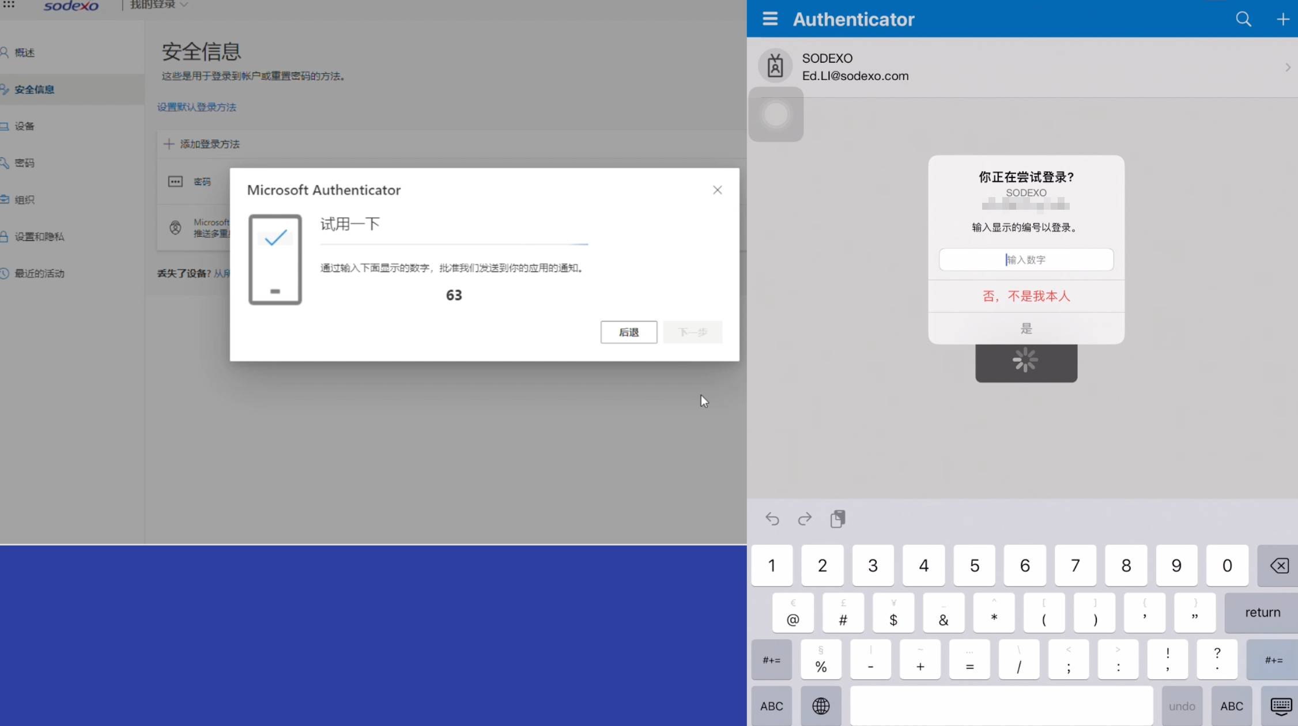Open 设置和隐私 in sidebar
The height and width of the screenshot is (726, 1298).
pos(39,237)
